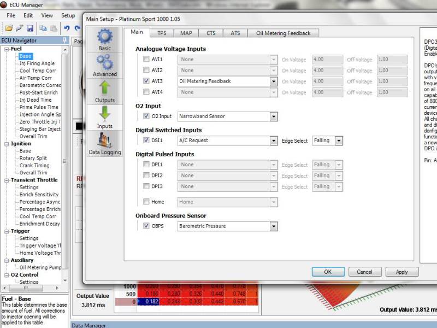
Task: Enable the AVI4 checkbox
Action: pyautogui.click(x=146, y=92)
